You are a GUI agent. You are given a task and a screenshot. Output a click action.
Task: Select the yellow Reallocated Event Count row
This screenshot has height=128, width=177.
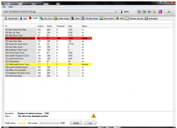tap(48, 64)
